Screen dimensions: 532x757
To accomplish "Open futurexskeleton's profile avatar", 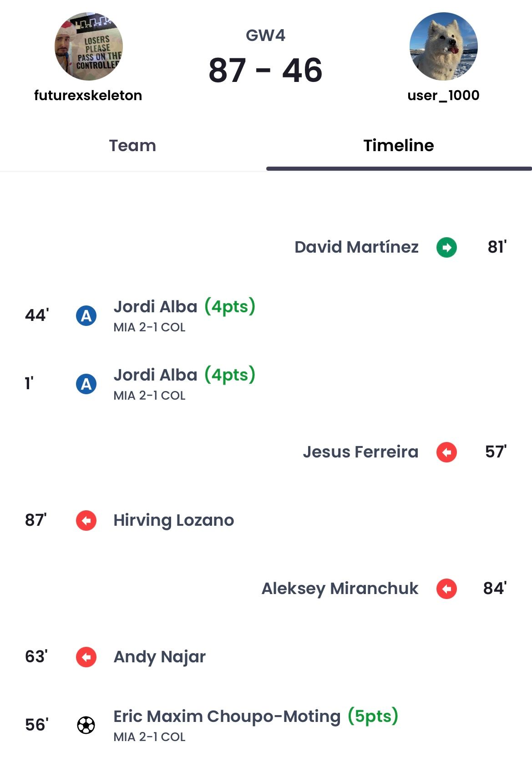I will pos(89,46).
